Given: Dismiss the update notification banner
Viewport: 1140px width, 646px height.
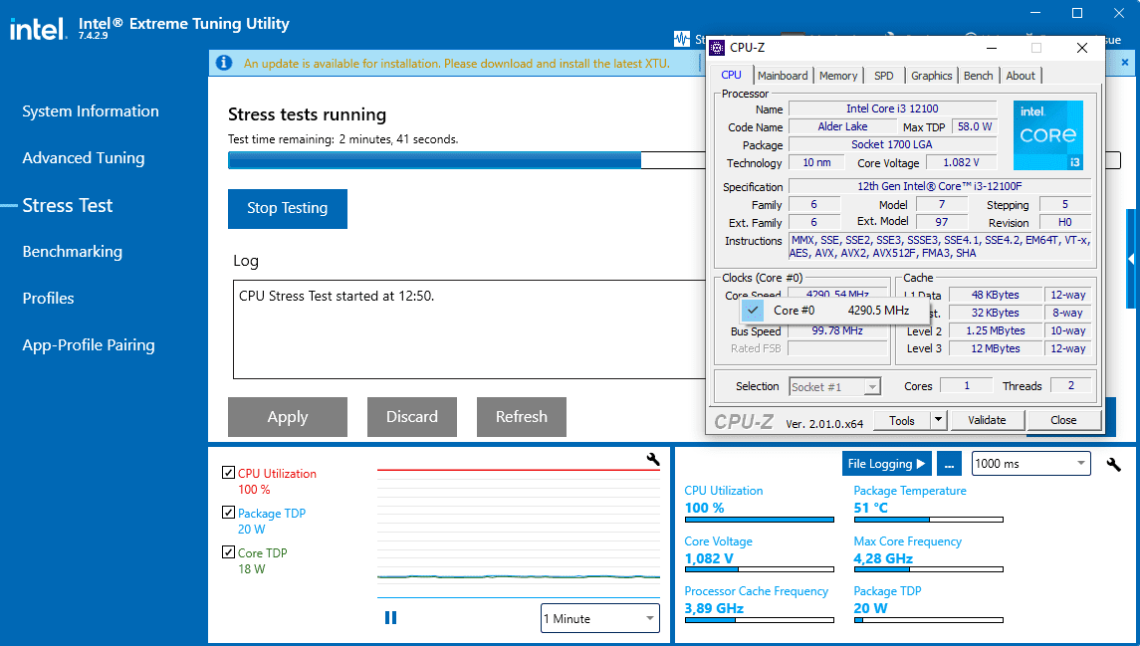Looking at the screenshot, I should point(1125,63).
